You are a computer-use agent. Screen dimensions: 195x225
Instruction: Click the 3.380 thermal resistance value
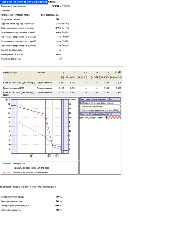point(56,6)
